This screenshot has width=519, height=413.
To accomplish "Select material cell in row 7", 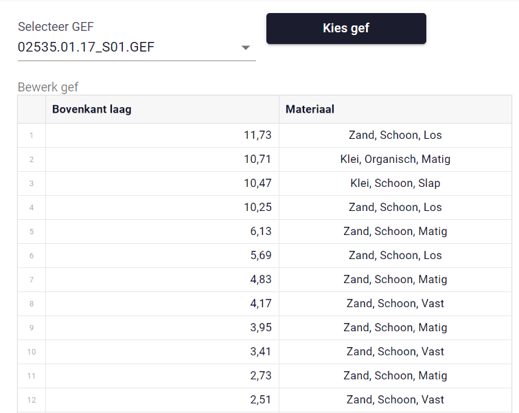I will [x=395, y=280].
